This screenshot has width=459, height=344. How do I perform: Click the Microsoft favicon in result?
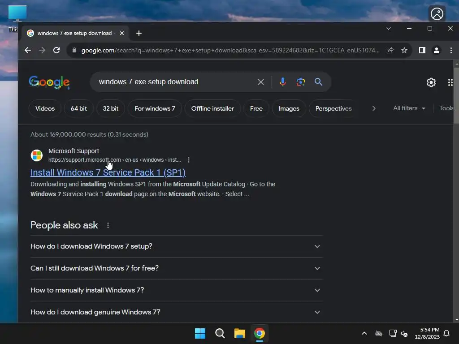coord(37,155)
